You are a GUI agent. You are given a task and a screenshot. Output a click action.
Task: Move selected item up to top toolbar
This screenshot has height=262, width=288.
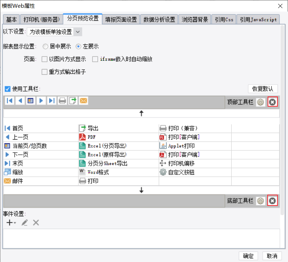(141, 113)
